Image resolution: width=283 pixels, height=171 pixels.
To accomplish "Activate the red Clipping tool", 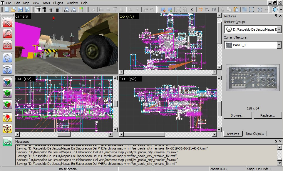I will [x=7, y=117].
